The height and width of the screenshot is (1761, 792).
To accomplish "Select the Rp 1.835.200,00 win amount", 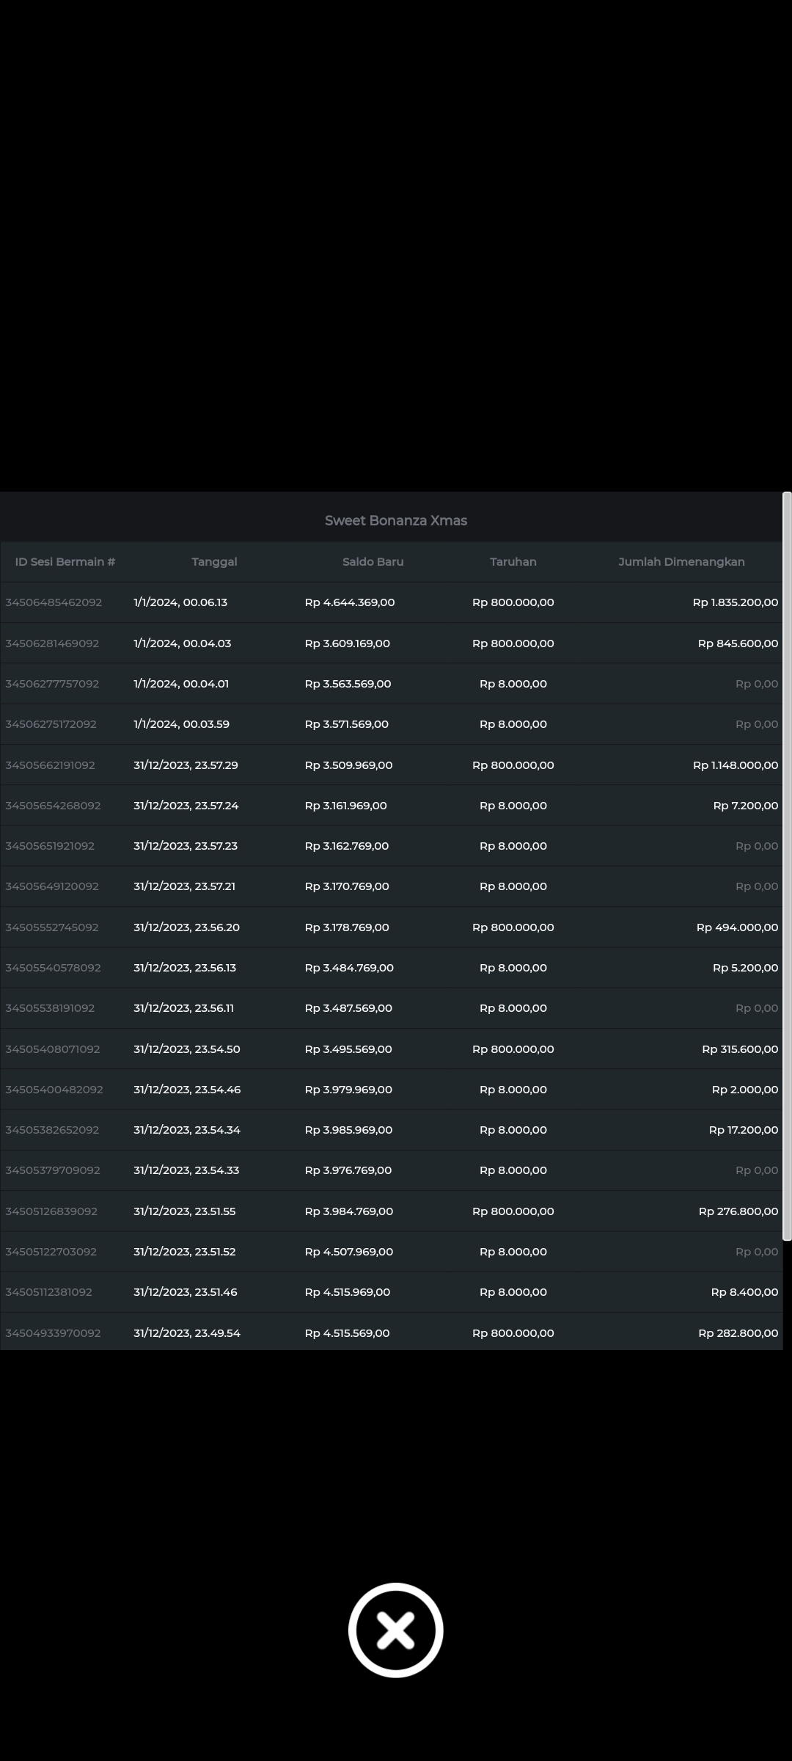I will tap(735, 602).
